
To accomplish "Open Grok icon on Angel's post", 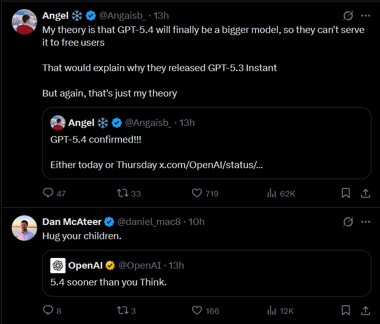I will [349, 15].
